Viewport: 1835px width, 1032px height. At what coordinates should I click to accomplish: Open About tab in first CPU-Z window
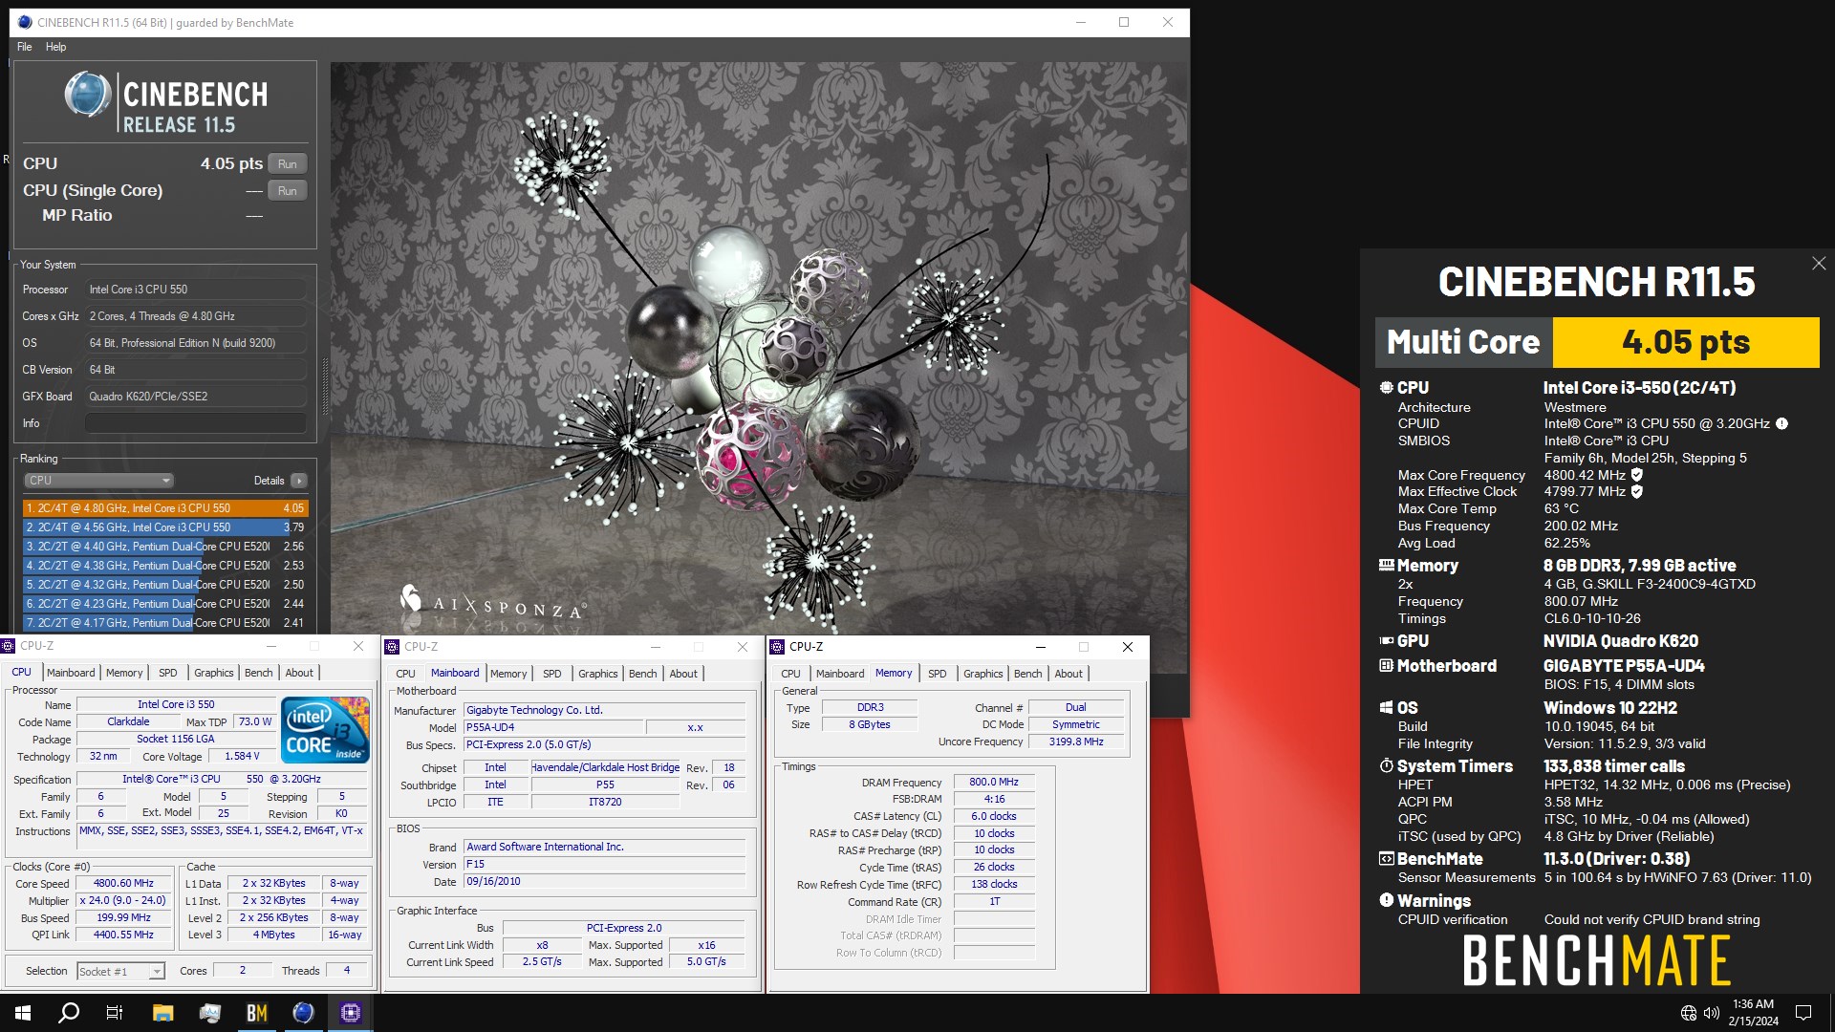coord(299,673)
